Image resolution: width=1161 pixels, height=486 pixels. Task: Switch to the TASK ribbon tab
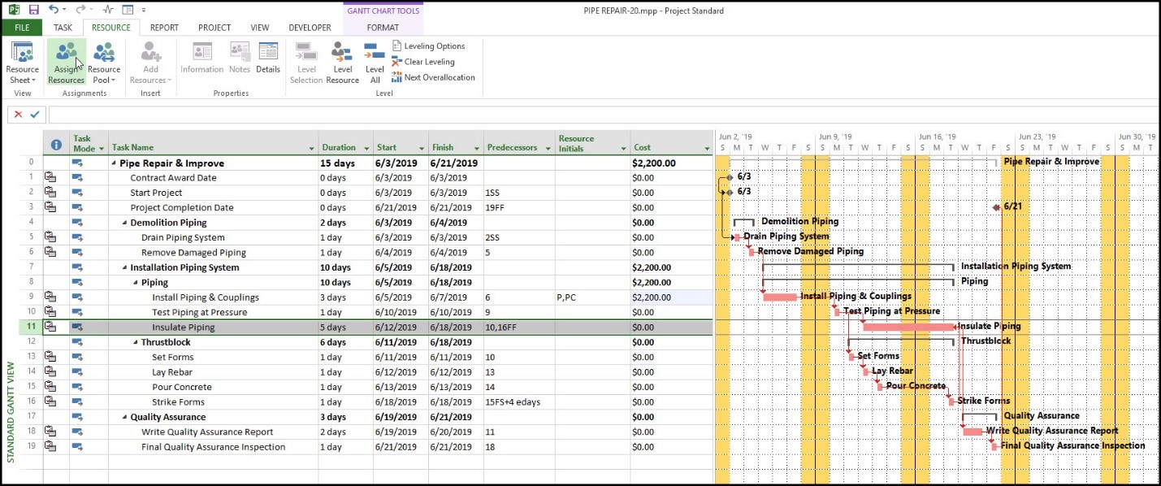63,28
